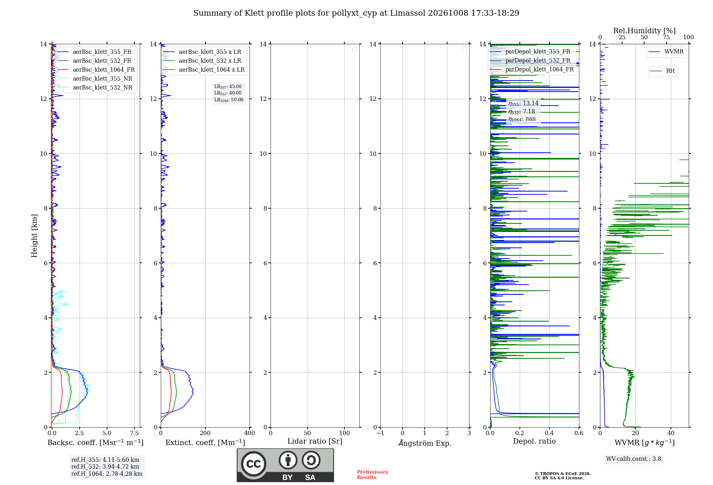
Task: Click the Backsc. coeff. axis label
Action: (96, 443)
